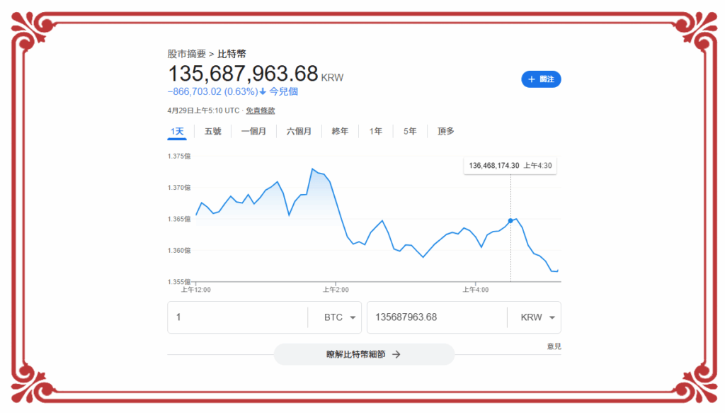Click the KRW amount field 135687963.68
Screen dimensions: 725x413
(x=437, y=317)
